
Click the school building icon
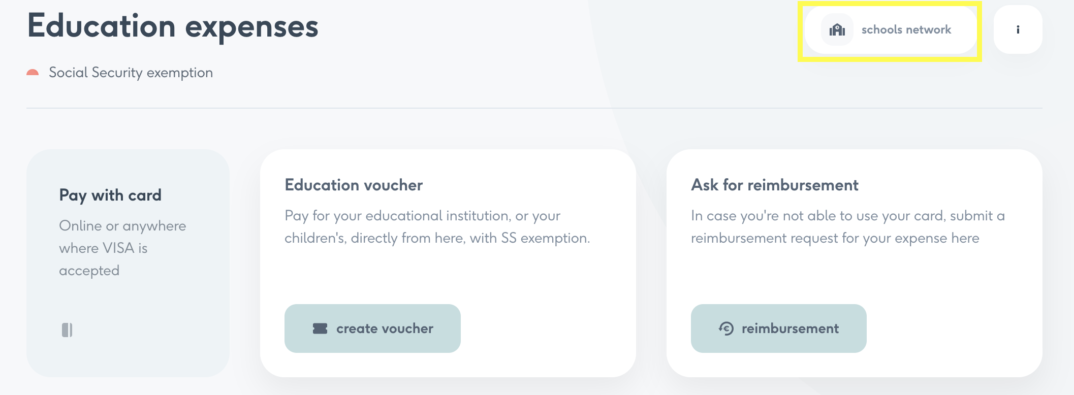pyautogui.click(x=837, y=30)
